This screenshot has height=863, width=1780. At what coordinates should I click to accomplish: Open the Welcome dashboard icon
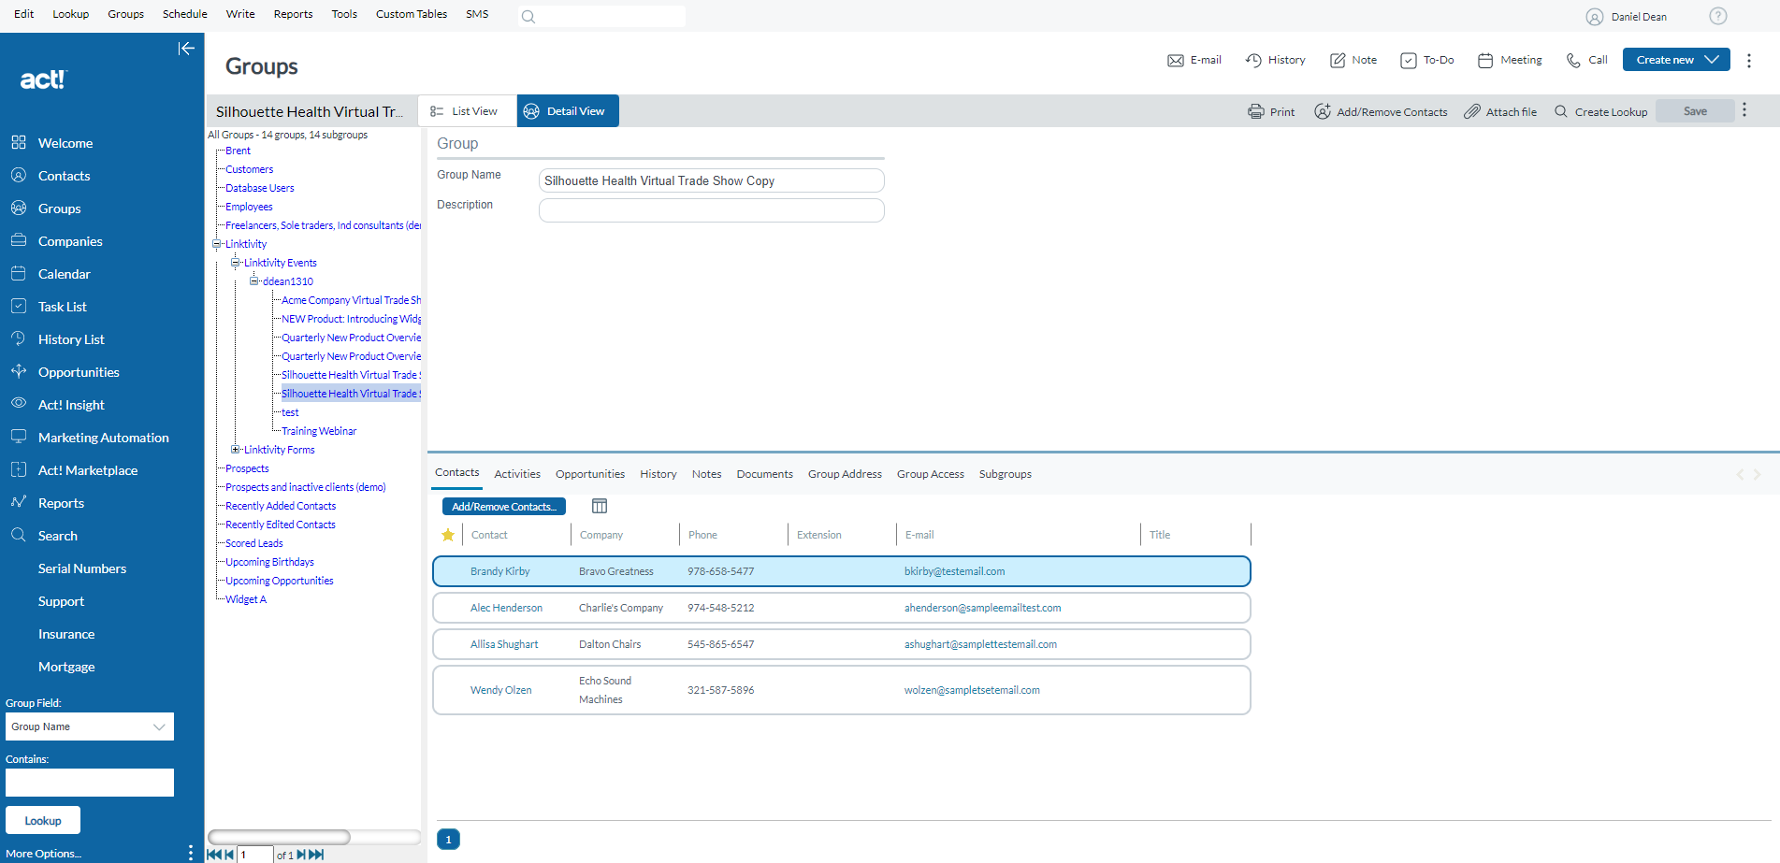pyautogui.click(x=19, y=142)
